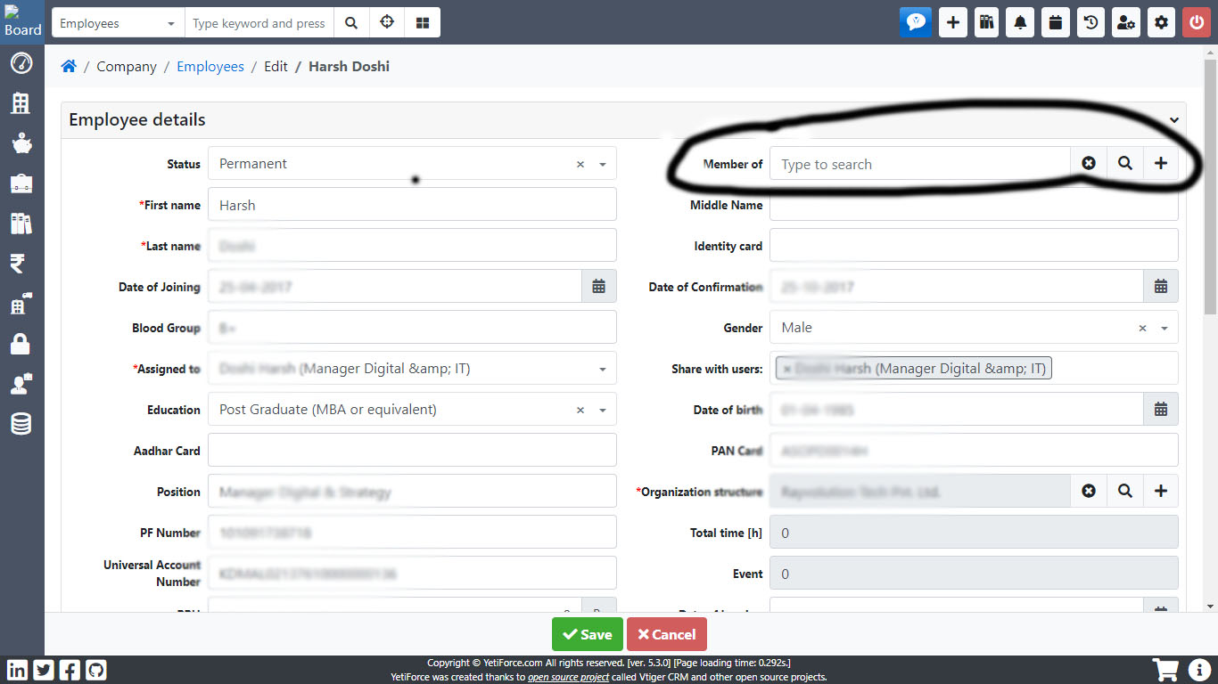Click the Identity card input field
The image size is (1218, 684).
coord(974,246)
